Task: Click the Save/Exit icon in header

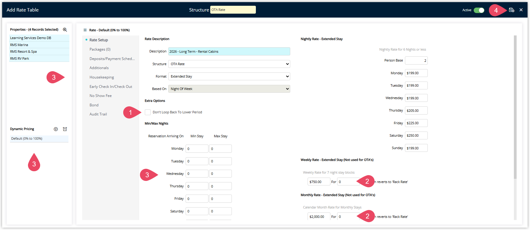Action: point(511,10)
